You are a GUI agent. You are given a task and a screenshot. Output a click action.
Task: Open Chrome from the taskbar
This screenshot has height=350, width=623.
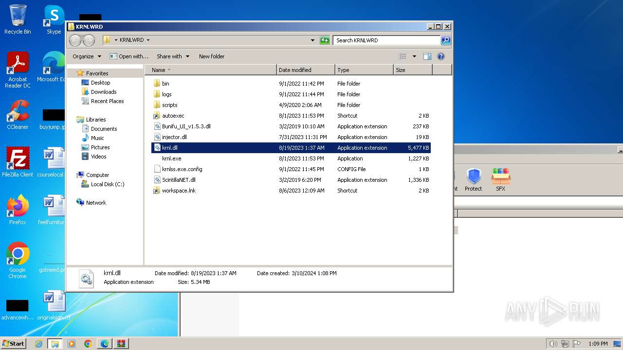[88, 344]
